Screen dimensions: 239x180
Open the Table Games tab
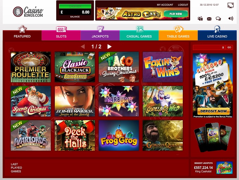coord(178,35)
